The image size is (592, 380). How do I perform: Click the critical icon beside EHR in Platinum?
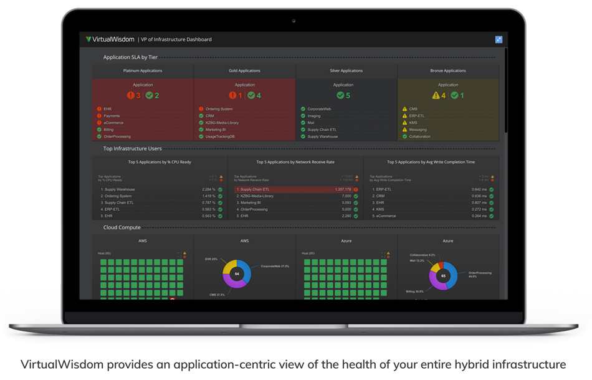tap(99, 109)
